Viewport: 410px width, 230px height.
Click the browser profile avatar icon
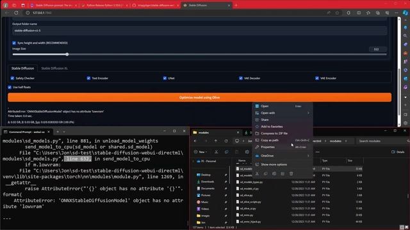(6, 5)
